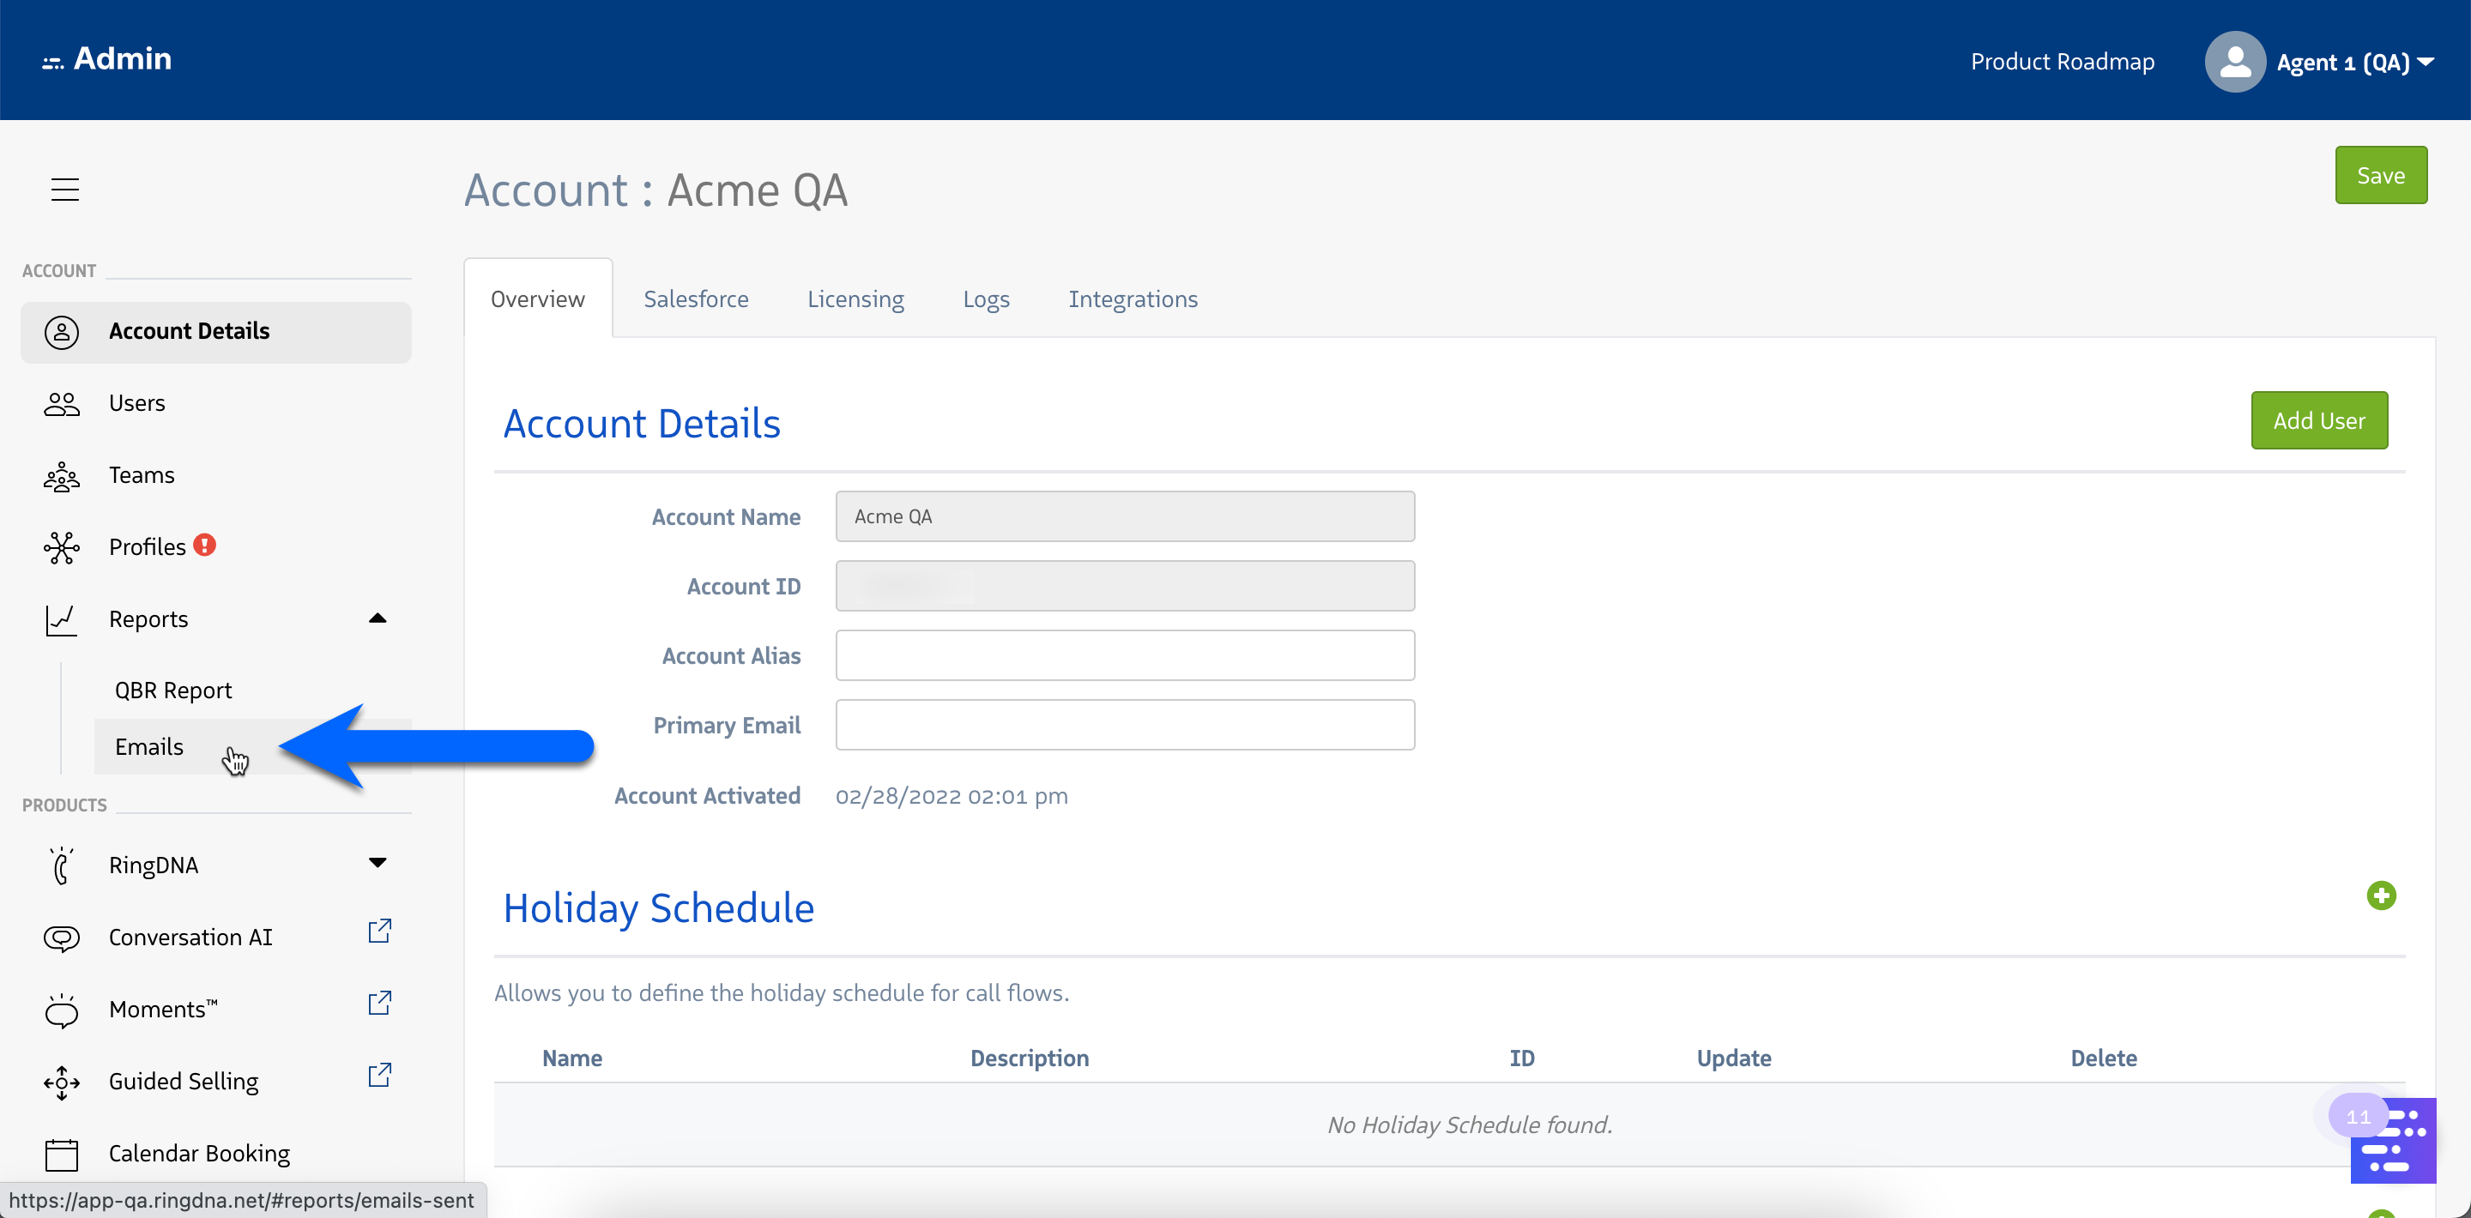Expand the RingDNA section arrow
Viewport: 2471px width, 1218px height.
click(377, 863)
